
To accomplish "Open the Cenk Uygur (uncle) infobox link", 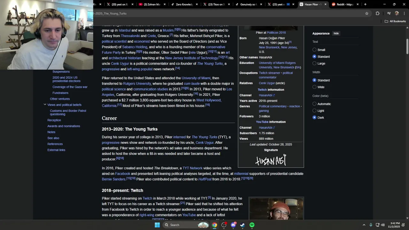I will coord(266,83).
